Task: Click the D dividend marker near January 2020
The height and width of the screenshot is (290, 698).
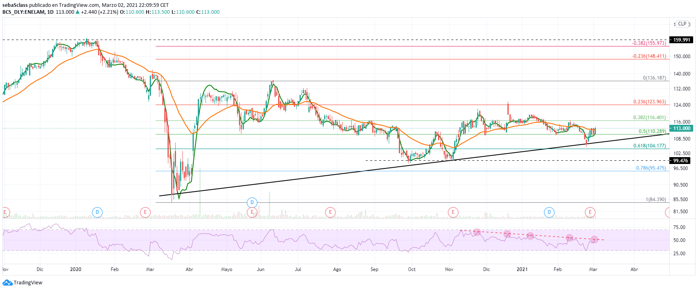Action: click(x=97, y=212)
